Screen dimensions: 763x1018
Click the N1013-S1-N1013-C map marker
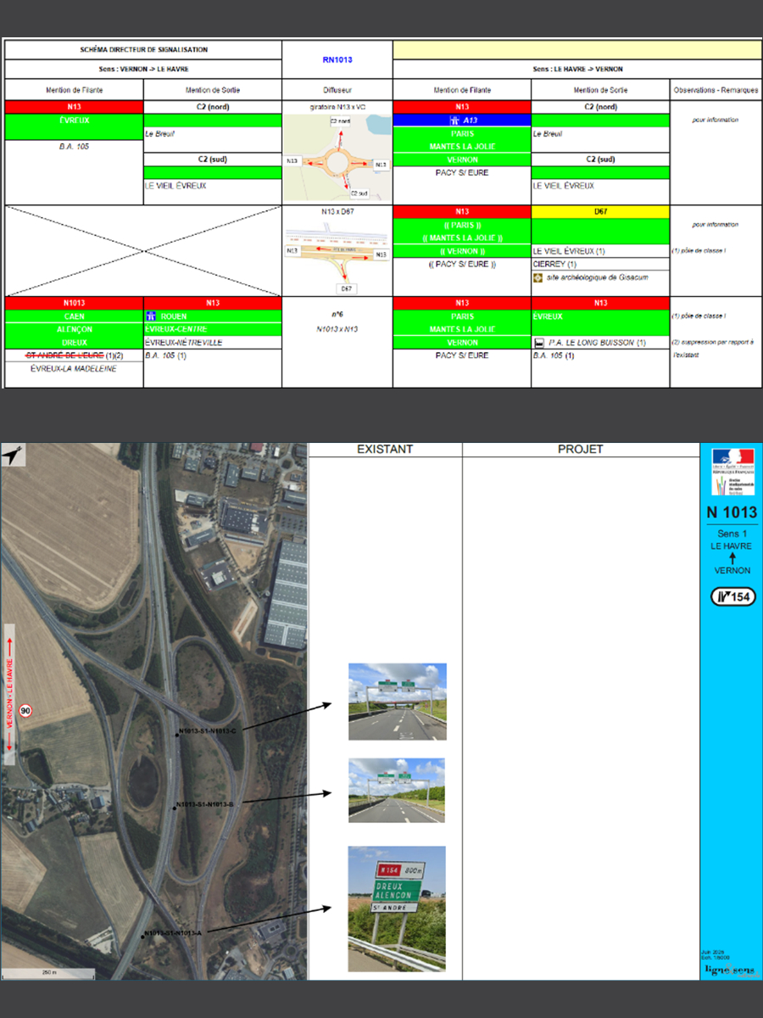point(177,735)
